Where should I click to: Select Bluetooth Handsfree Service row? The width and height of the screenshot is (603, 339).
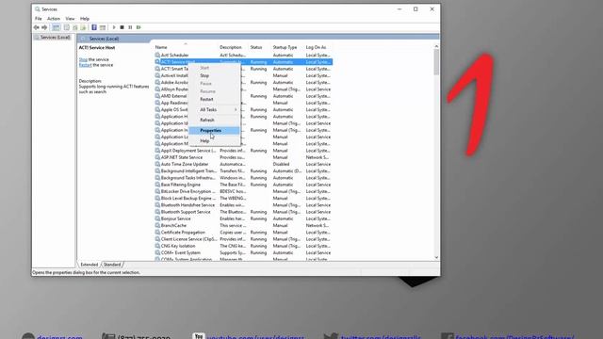tap(243, 205)
